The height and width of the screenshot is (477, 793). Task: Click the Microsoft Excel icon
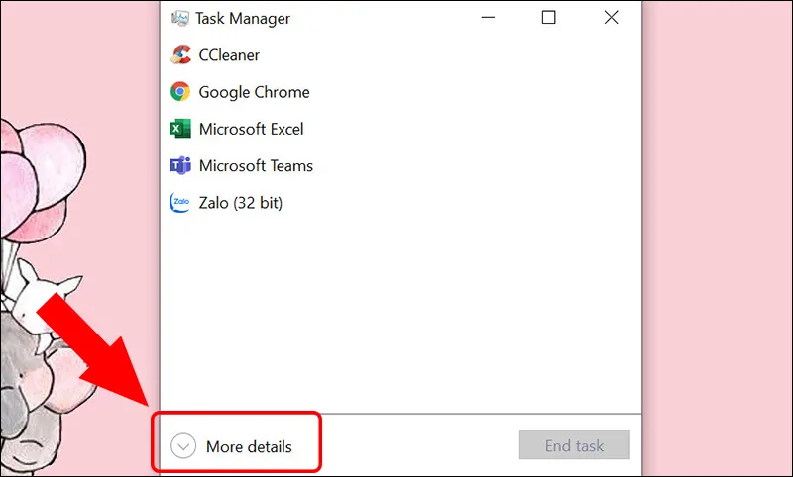(x=180, y=129)
